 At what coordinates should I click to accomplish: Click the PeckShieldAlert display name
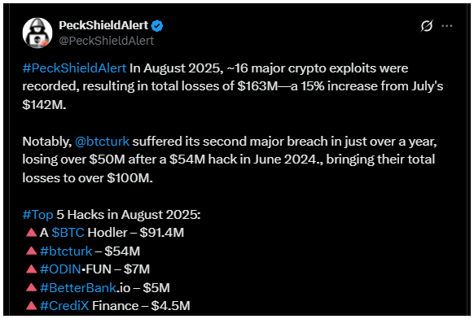pyautogui.click(x=103, y=25)
